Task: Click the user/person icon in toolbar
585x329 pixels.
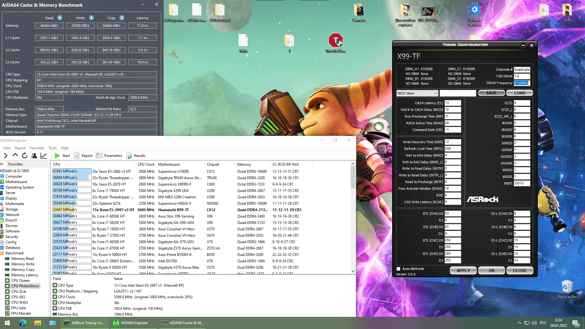Action: (34, 156)
